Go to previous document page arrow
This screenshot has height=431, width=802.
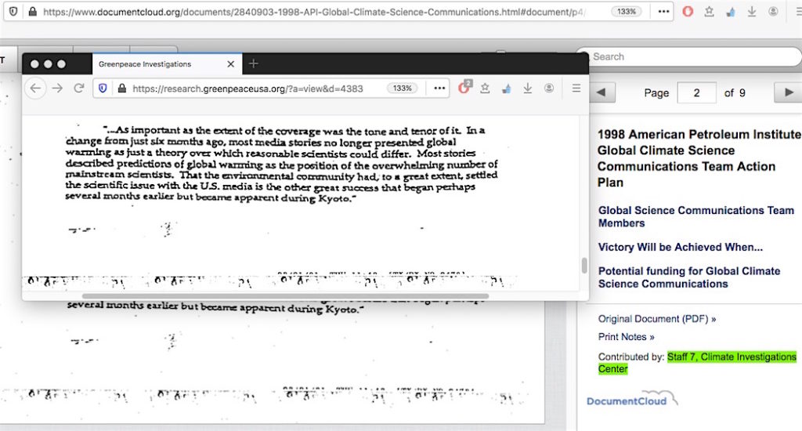(601, 92)
